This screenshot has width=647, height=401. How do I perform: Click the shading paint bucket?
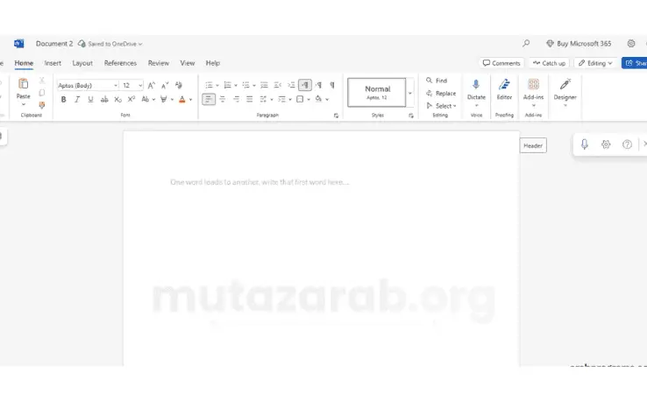pos(318,99)
